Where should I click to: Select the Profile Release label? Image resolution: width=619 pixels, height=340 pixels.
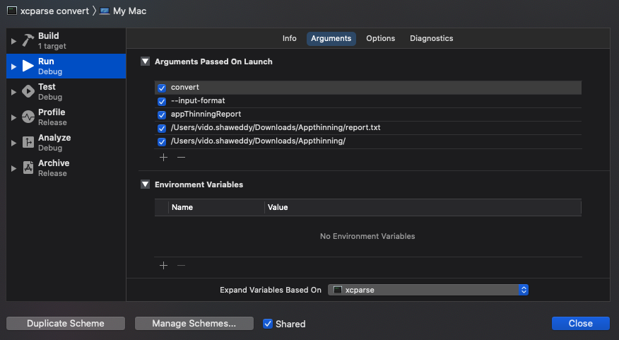coord(52,117)
